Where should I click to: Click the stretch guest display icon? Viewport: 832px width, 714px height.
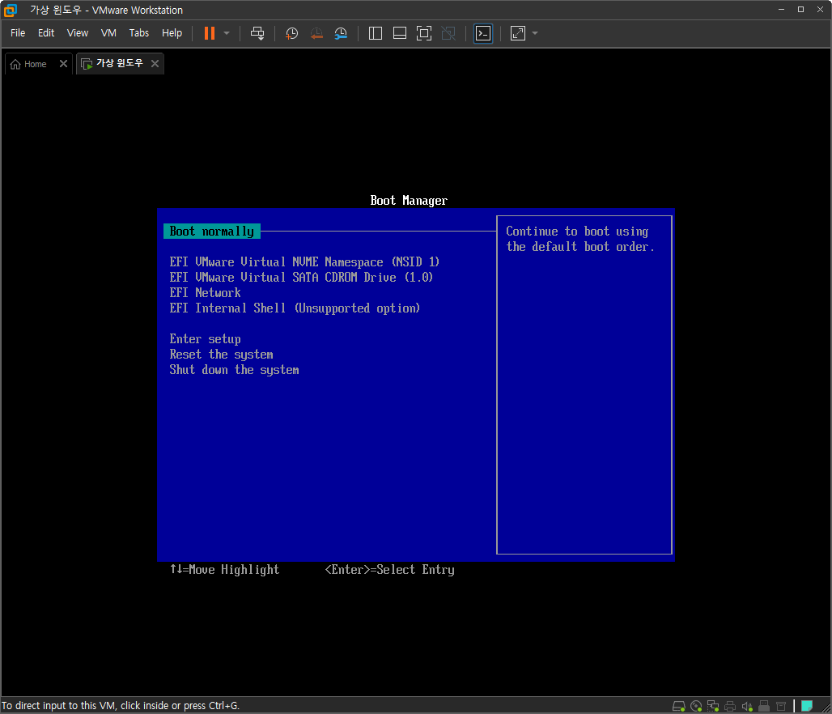518,33
